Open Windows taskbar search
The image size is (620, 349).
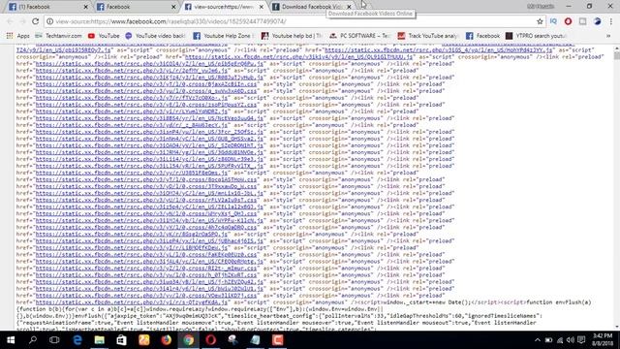tap(33, 340)
